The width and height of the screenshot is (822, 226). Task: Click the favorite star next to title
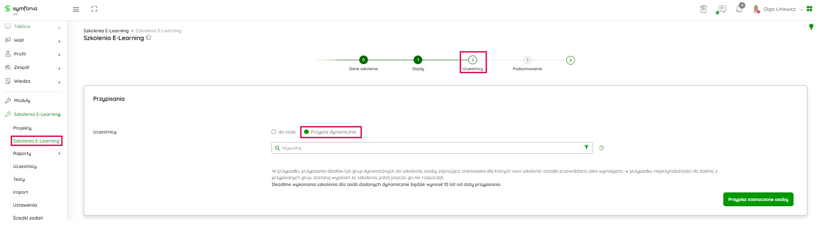[149, 38]
